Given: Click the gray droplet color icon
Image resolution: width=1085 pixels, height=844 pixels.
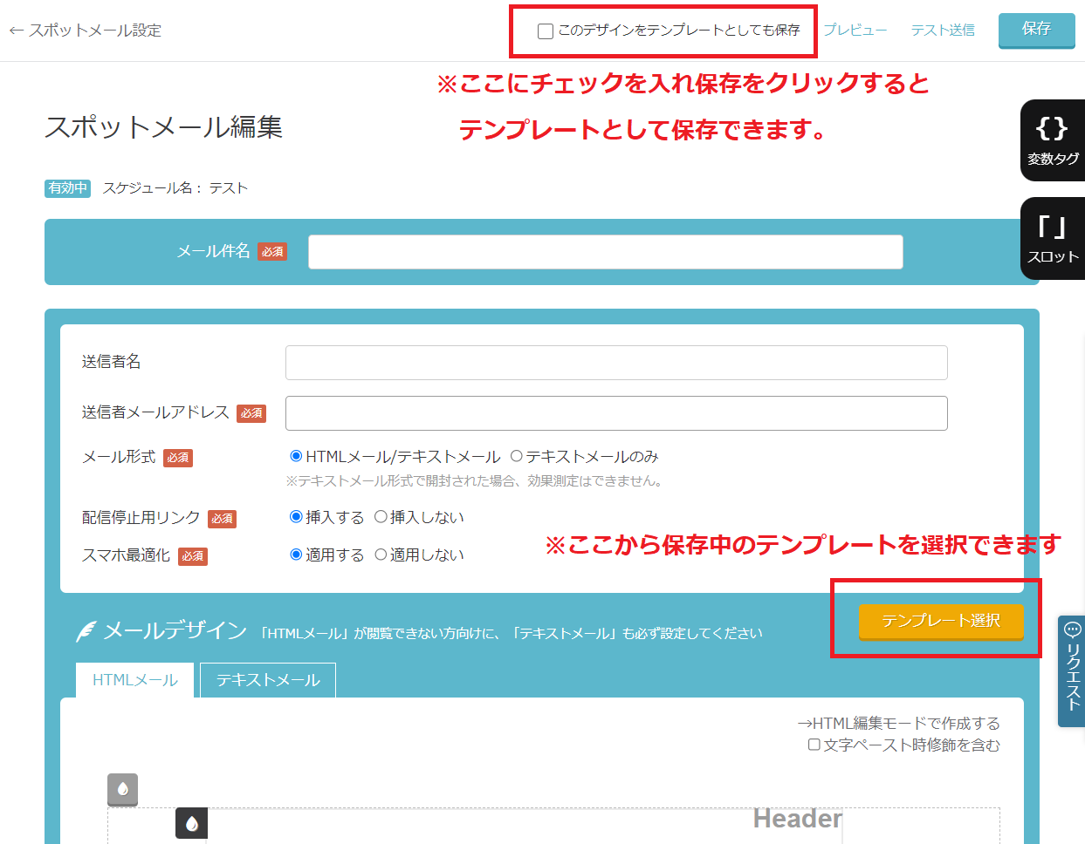Looking at the screenshot, I should coord(122,789).
